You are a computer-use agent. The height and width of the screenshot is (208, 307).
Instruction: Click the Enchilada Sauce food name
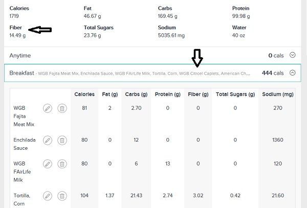point(25,144)
